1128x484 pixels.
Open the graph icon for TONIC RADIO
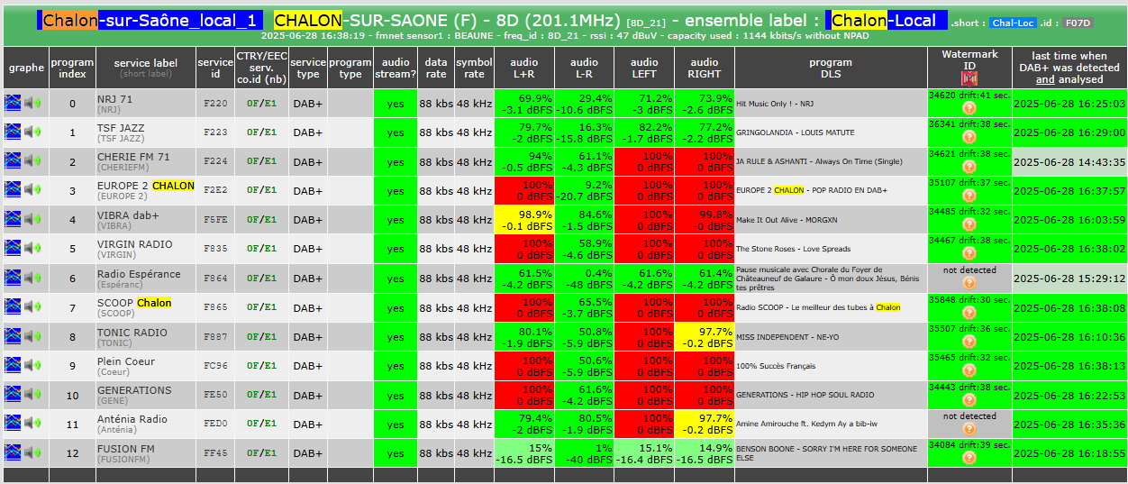click(13, 336)
